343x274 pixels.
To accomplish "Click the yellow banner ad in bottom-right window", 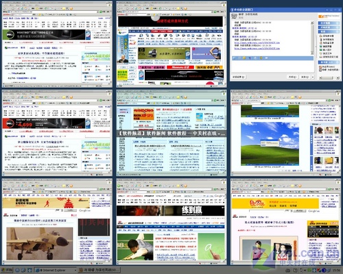I will [275, 203].
